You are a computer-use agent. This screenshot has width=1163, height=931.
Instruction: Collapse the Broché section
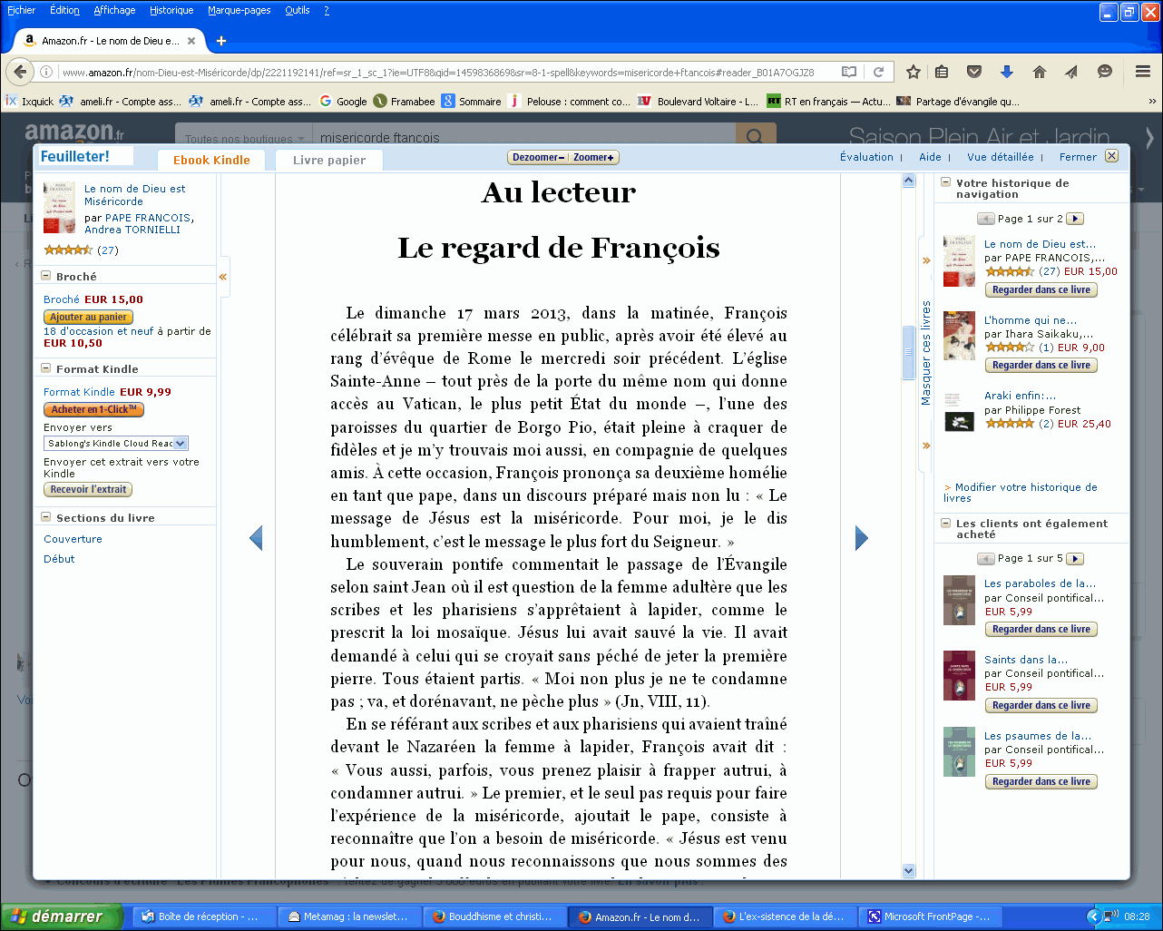click(45, 276)
